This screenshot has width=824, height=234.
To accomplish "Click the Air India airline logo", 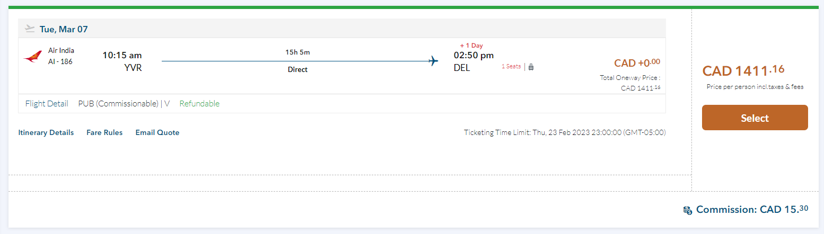I will click(33, 57).
